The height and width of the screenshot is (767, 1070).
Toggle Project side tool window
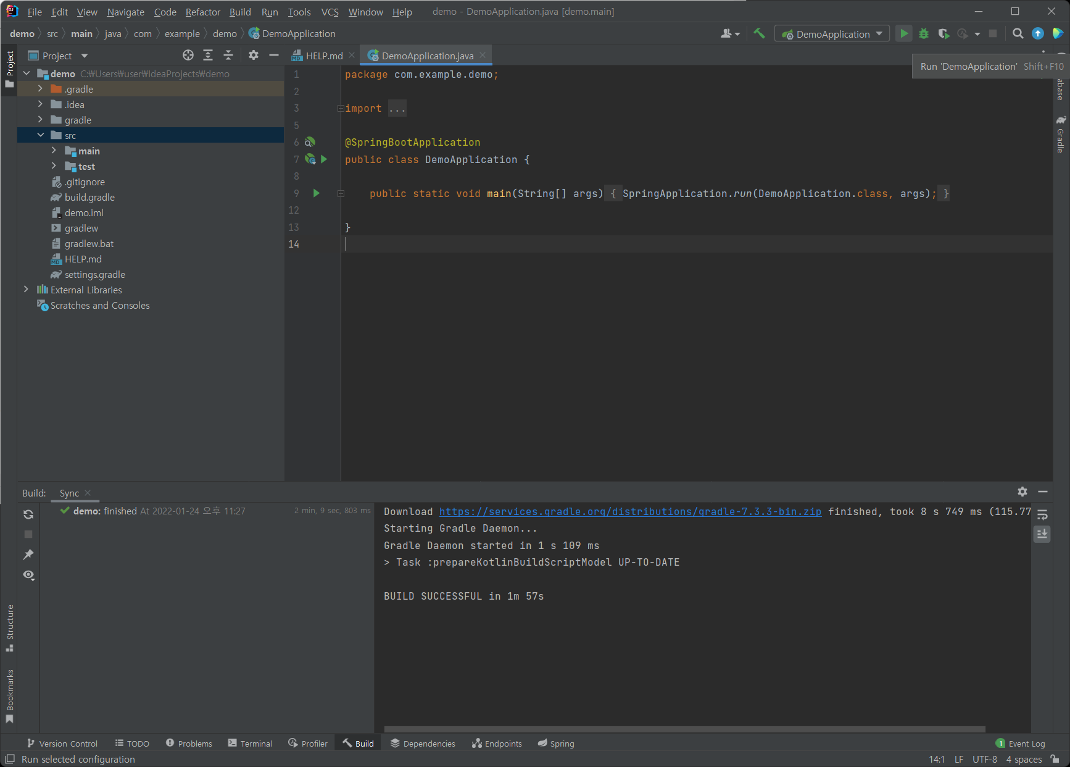click(x=10, y=69)
